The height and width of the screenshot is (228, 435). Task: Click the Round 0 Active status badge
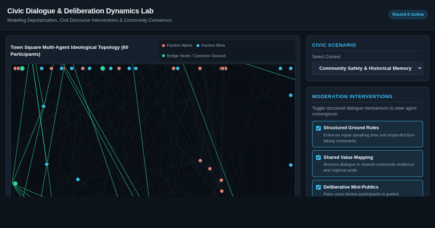pos(408,14)
